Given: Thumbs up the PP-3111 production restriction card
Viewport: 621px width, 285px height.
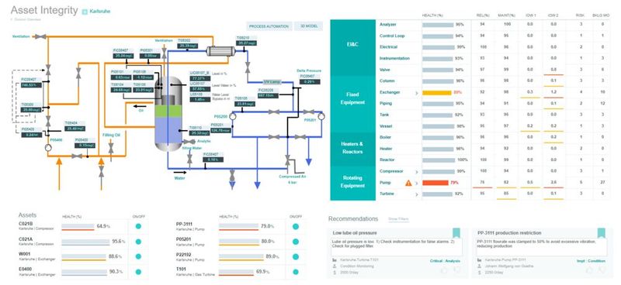Looking at the screenshot, I should point(589,270).
